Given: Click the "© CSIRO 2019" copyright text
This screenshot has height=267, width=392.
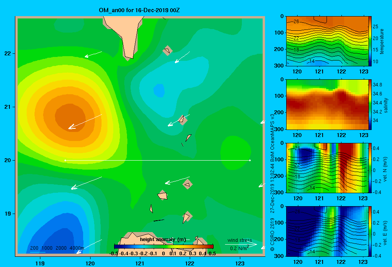Looking at the screenshot, I should point(272,234).
